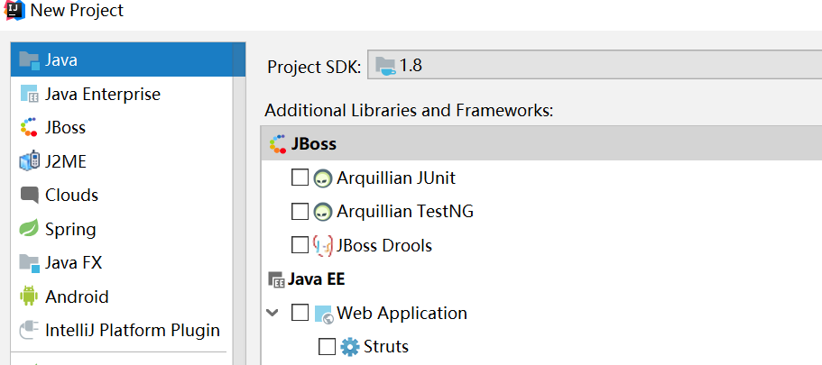Click the Web Application globe icon
The width and height of the screenshot is (822, 365).
pos(324,314)
